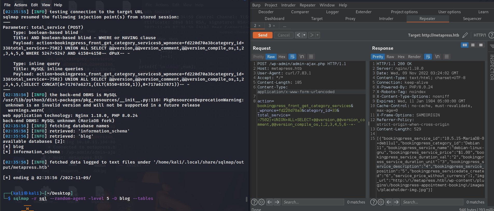494x211 pixels.
Task: Switch to the Logger tab
Action: point(332,12)
